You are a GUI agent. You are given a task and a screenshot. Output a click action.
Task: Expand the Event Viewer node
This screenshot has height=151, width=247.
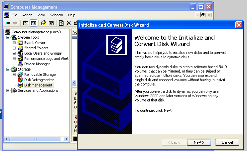[x=14, y=43]
